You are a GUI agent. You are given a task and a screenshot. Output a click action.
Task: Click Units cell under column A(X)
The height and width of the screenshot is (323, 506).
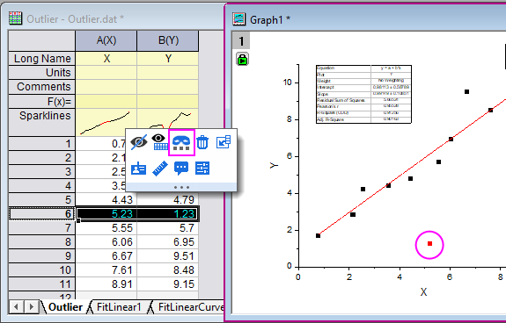point(106,73)
